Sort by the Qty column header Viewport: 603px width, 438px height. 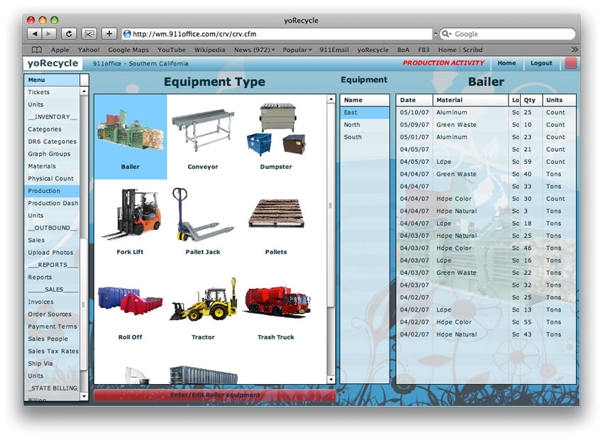tap(531, 100)
